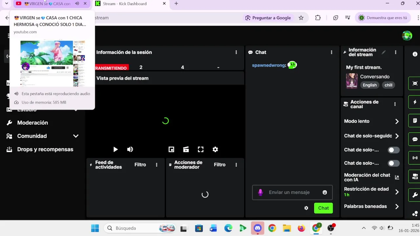Screen dimensions: 420x236
Task: Click the note icon in right sidebar
Action: click(x=415, y=121)
